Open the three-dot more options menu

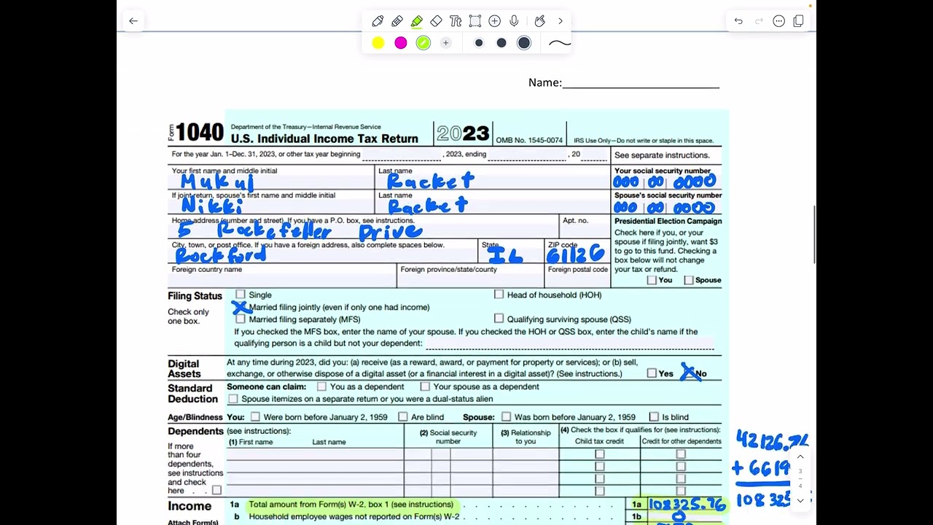point(778,21)
